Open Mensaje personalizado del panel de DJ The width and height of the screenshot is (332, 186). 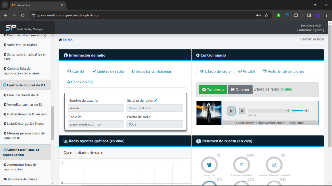click(25, 136)
